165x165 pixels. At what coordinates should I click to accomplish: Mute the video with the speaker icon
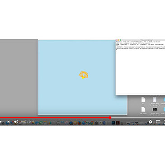pos(16,122)
